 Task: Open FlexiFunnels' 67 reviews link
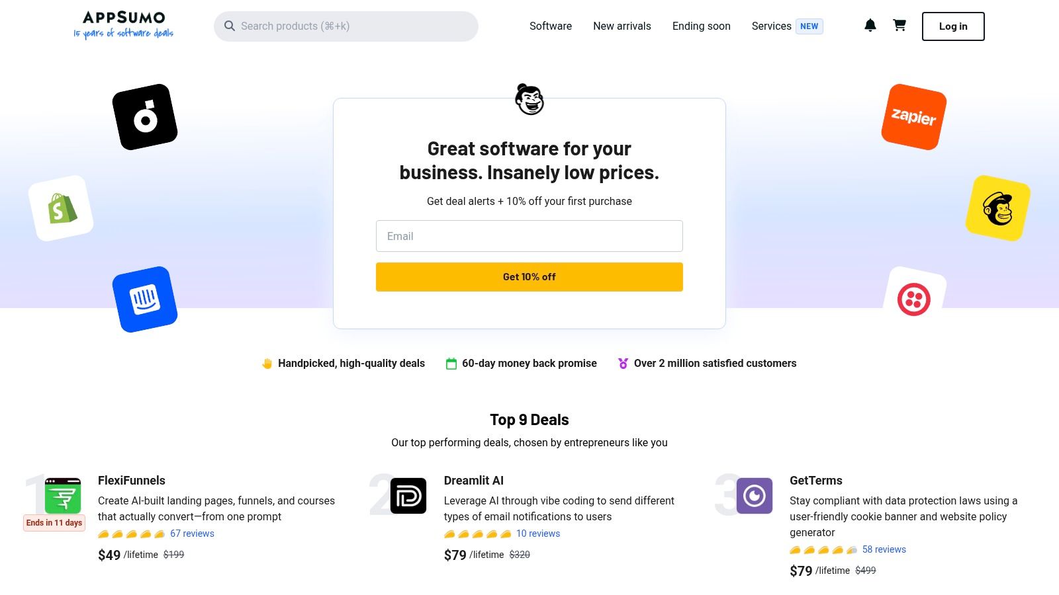click(x=192, y=533)
